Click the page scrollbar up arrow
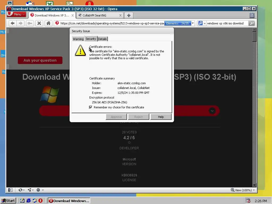The width and height of the screenshot is (272, 204). 254,30
